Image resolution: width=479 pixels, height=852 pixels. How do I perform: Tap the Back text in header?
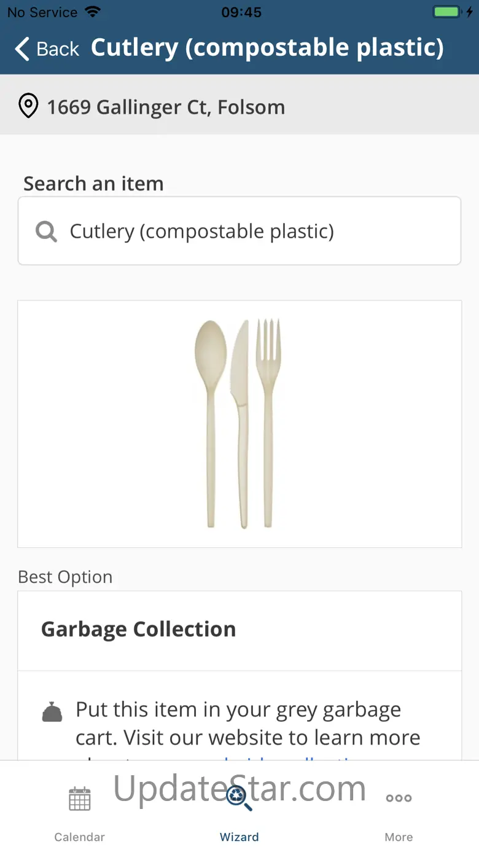click(58, 49)
